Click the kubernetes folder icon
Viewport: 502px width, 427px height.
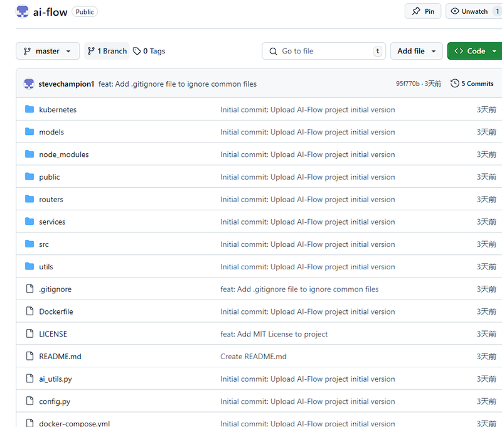click(29, 109)
